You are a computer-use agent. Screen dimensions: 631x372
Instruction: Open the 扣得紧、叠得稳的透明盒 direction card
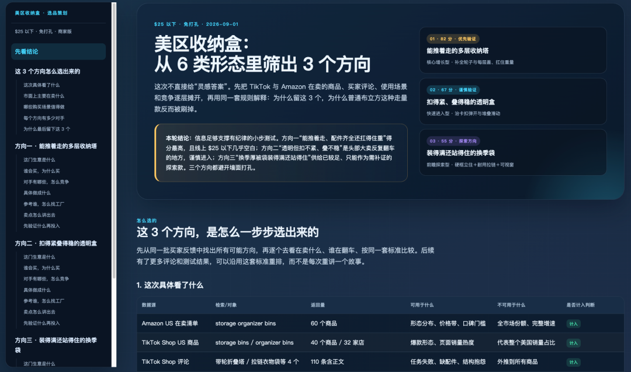click(513, 102)
